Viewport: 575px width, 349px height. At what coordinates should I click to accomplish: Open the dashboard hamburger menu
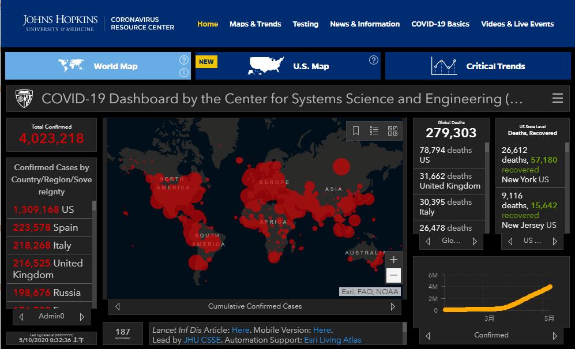[x=557, y=99]
